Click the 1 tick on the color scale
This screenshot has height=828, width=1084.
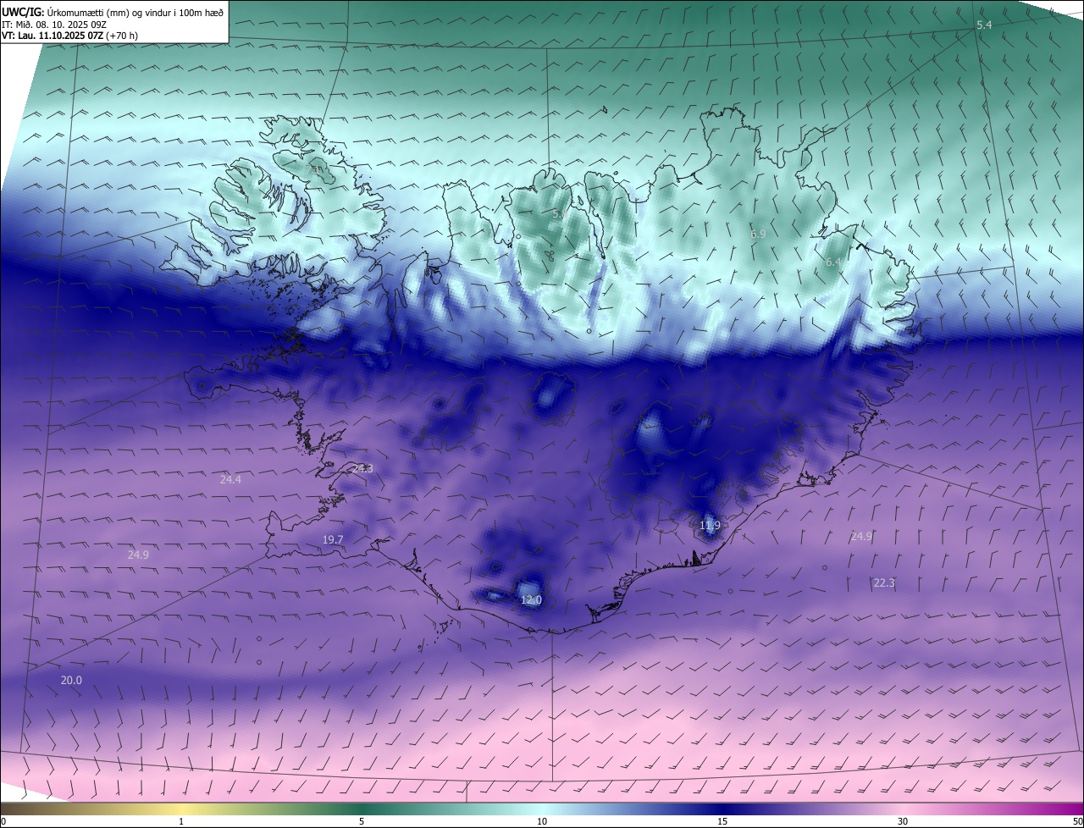(x=181, y=821)
